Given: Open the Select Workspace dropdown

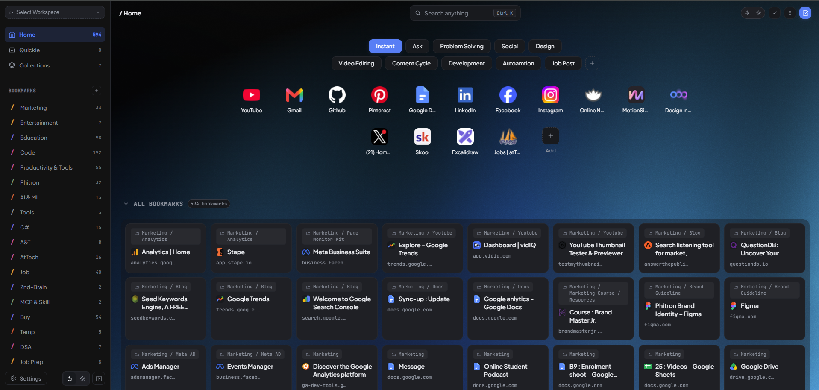Looking at the screenshot, I should (x=55, y=12).
